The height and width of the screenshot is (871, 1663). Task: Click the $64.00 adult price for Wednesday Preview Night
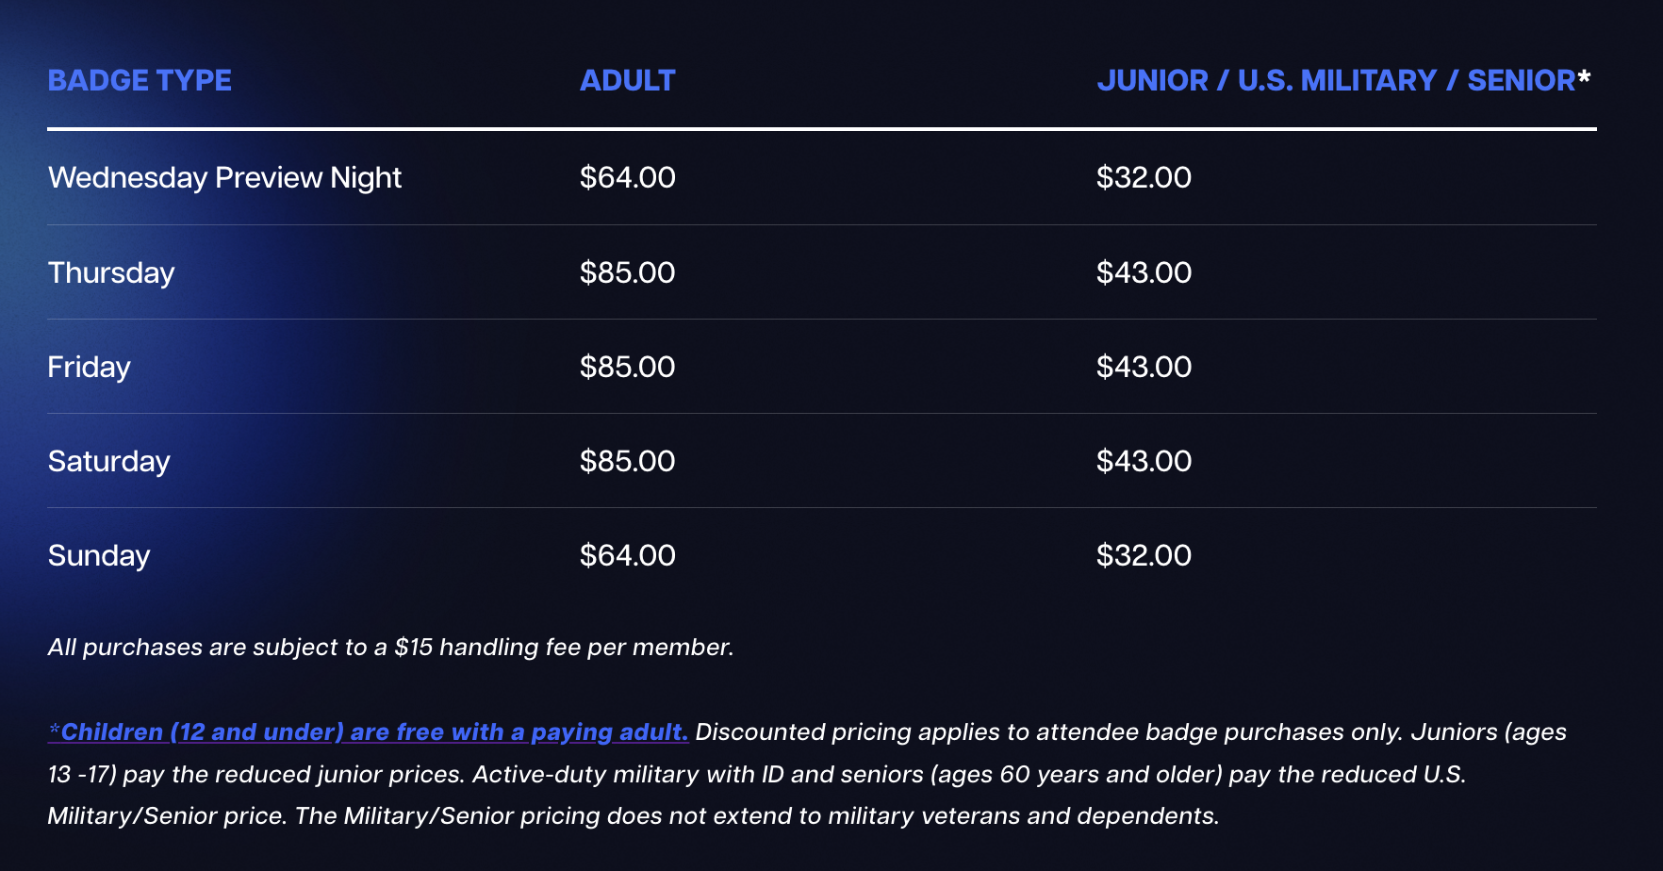(627, 178)
